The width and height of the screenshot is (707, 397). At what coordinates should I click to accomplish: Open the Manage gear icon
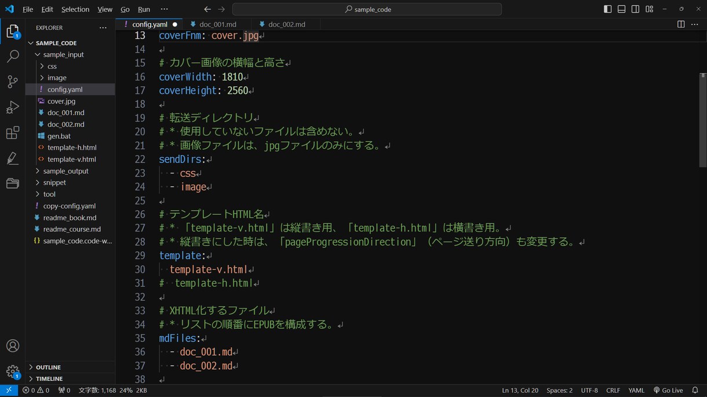click(x=13, y=371)
